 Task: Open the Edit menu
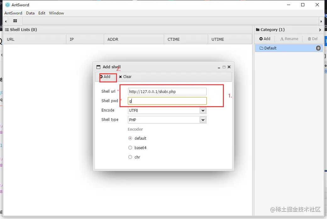coord(42,13)
